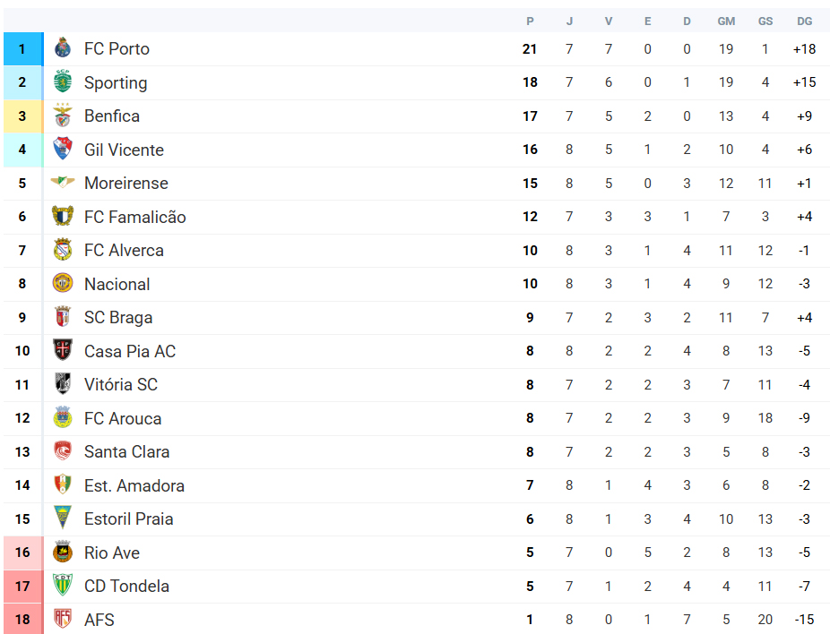This screenshot has height=634, width=830.
Task: Open the Nacional team link
Action: 117,284
